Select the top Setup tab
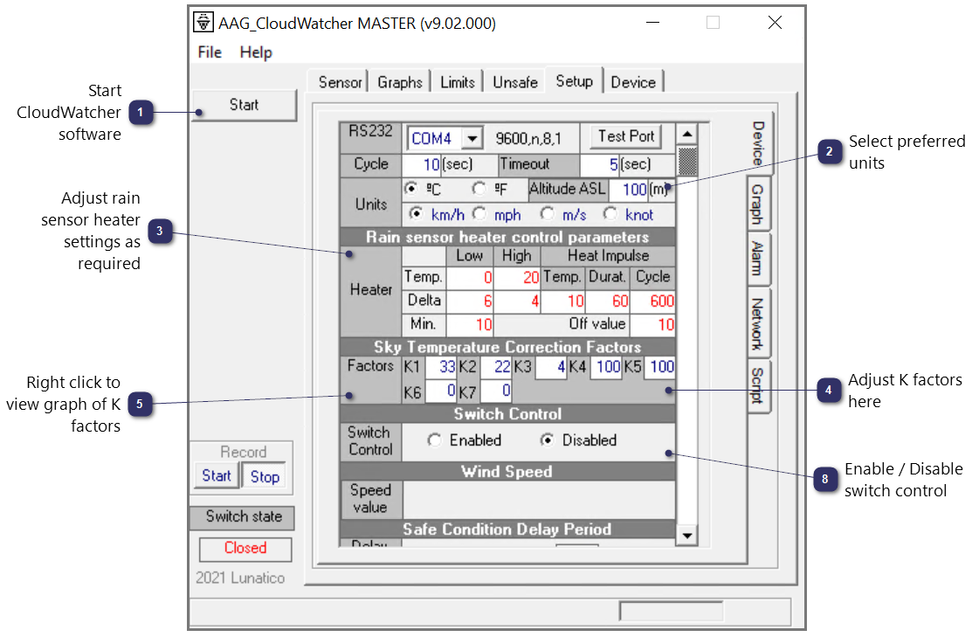The width and height of the screenshot is (972, 637). (574, 81)
